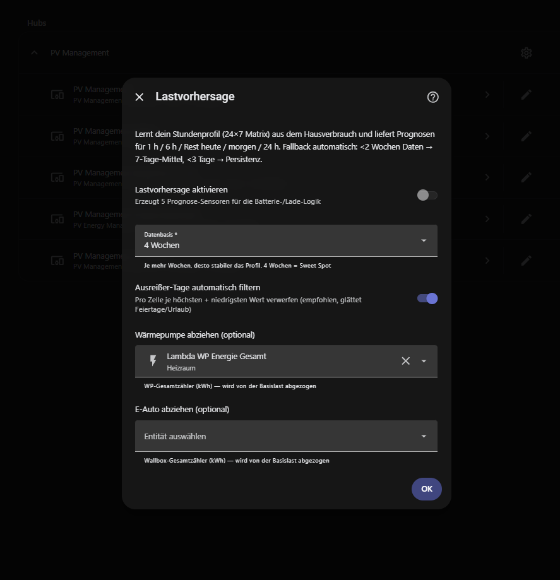Click the Entität auswählen field text
Image resolution: width=560 pixels, height=580 pixels.
click(175, 436)
